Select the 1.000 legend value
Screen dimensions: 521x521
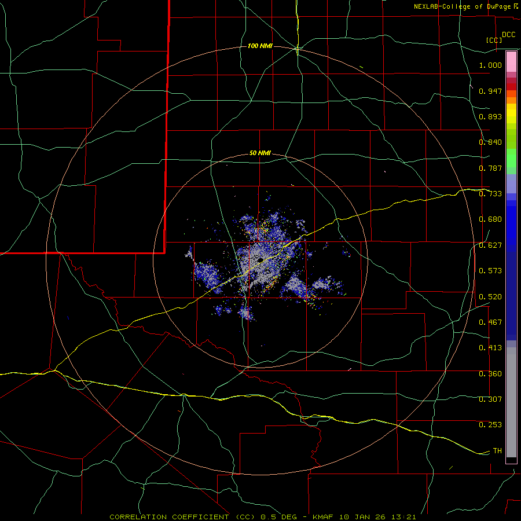click(490, 65)
